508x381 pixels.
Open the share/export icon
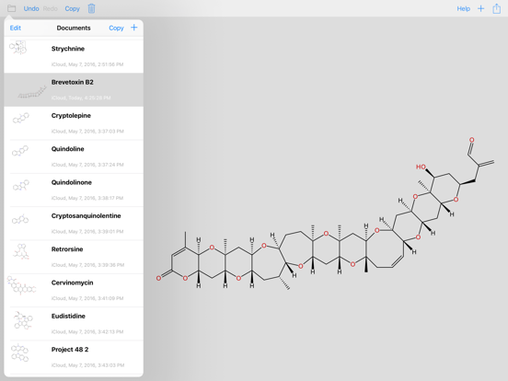coord(497,8)
